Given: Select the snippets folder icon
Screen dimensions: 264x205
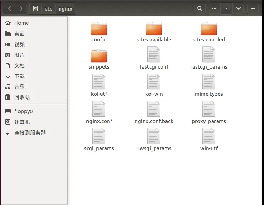Looking at the screenshot, I should [x=99, y=56].
